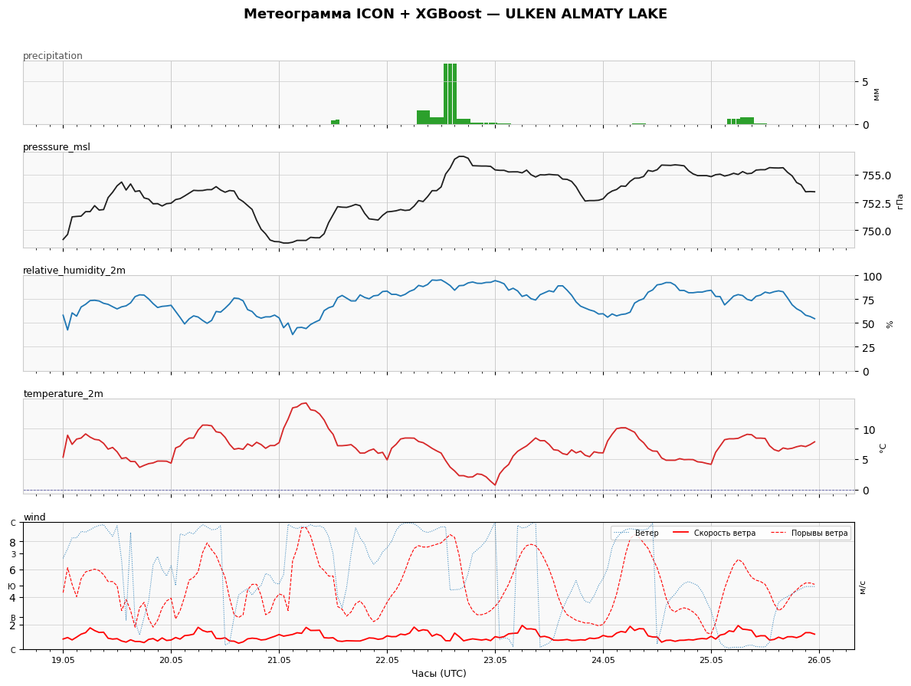The image size is (911, 686).
Task: Click the 755.0 pressure axis tick value
Action: coord(876,176)
